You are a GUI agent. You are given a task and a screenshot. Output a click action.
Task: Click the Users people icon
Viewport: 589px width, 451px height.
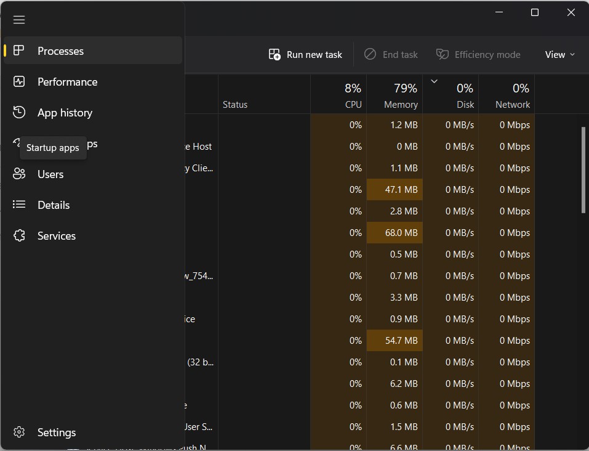coord(19,174)
